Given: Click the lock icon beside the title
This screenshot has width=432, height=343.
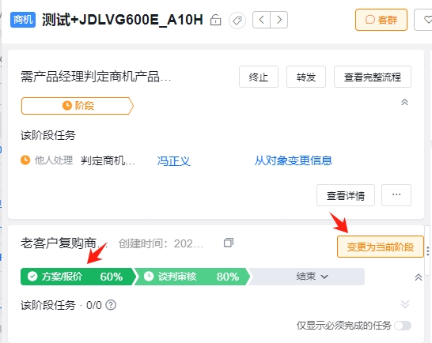Looking at the screenshot, I should [x=215, y=20].
